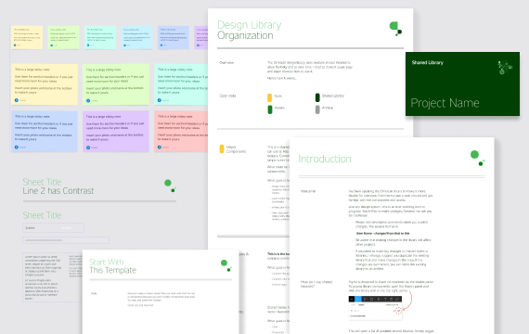The width and height of the screenshot is (529, 334).
Task: Select the large green sticky note
Action: (x=116, y=84)
